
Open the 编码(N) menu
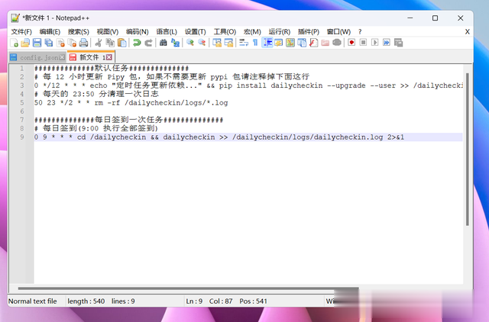coord(138,32)
